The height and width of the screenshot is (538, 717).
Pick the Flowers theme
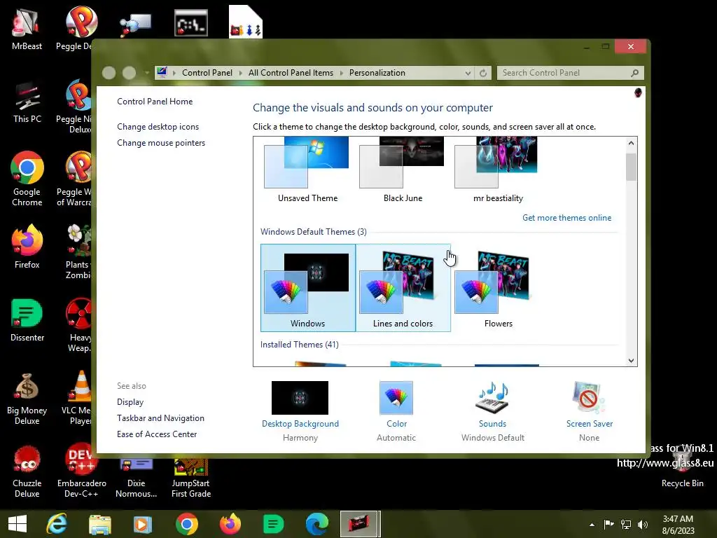tap(498, 288)
